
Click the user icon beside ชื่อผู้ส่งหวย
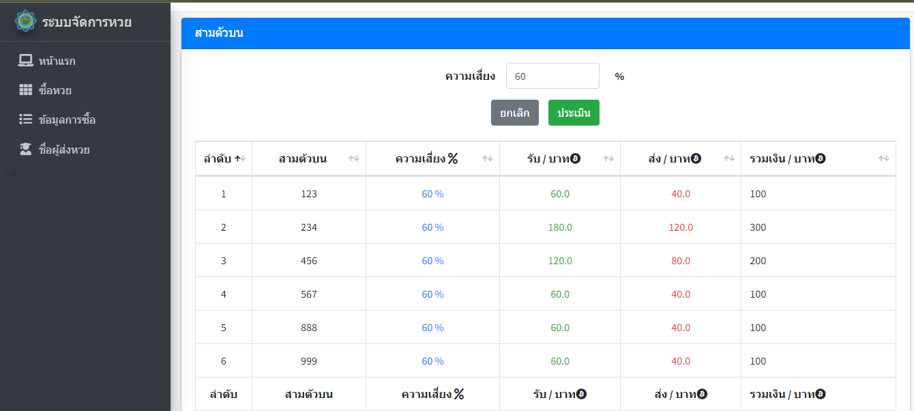(26, 150)
